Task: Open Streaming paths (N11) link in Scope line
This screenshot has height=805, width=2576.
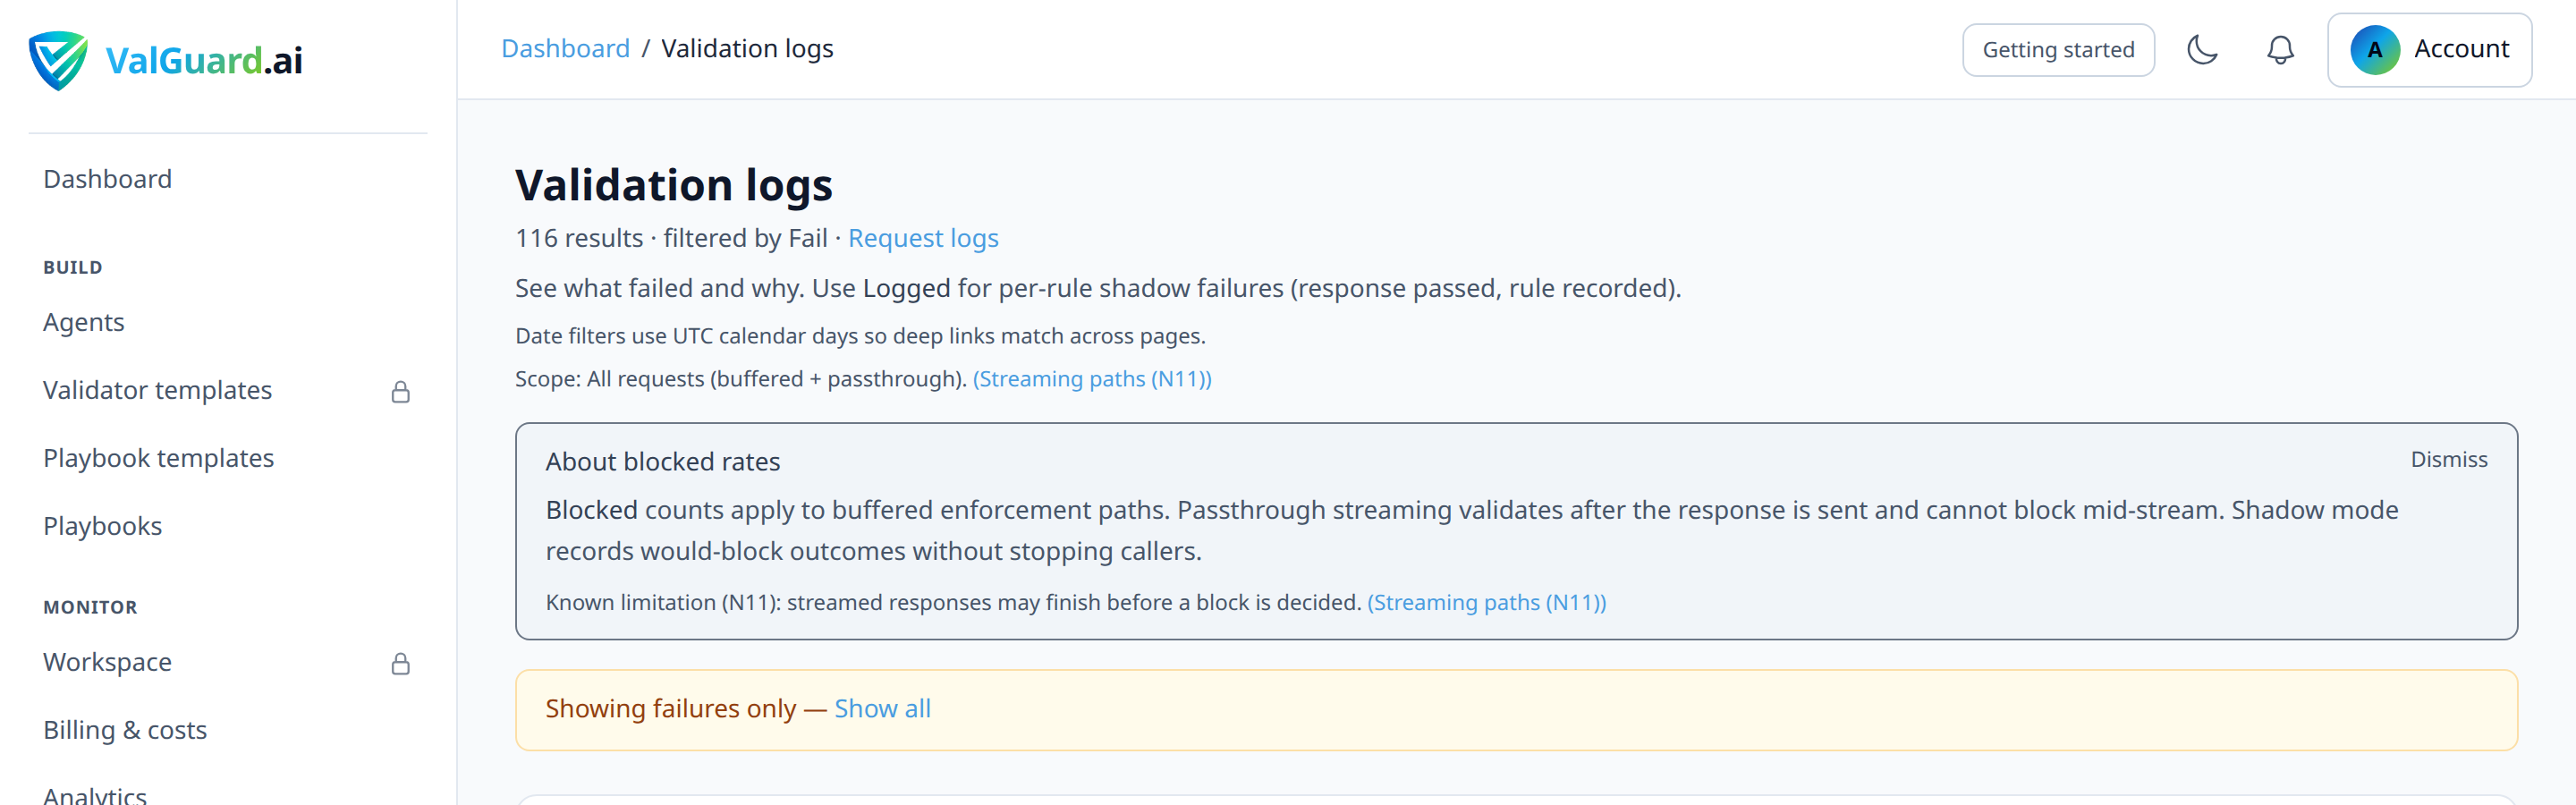Action: tap(1092, 379)
